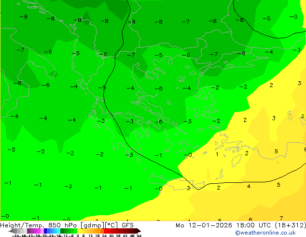Click the dark brown right arrow end of the color scale

point(139,231)
